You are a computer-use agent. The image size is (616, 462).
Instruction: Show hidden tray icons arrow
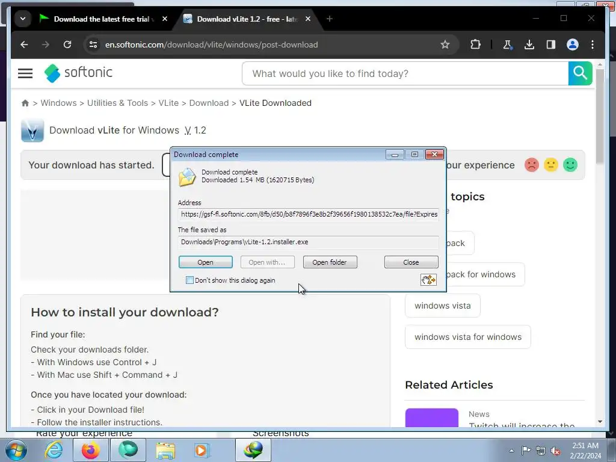point(511,451)
